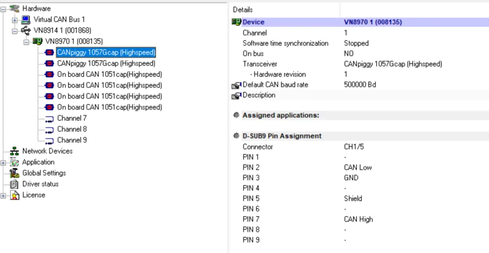Viewport: 489px width, 253px height.
Task: Click the edit icon beside Description
Action: [236, 95]
